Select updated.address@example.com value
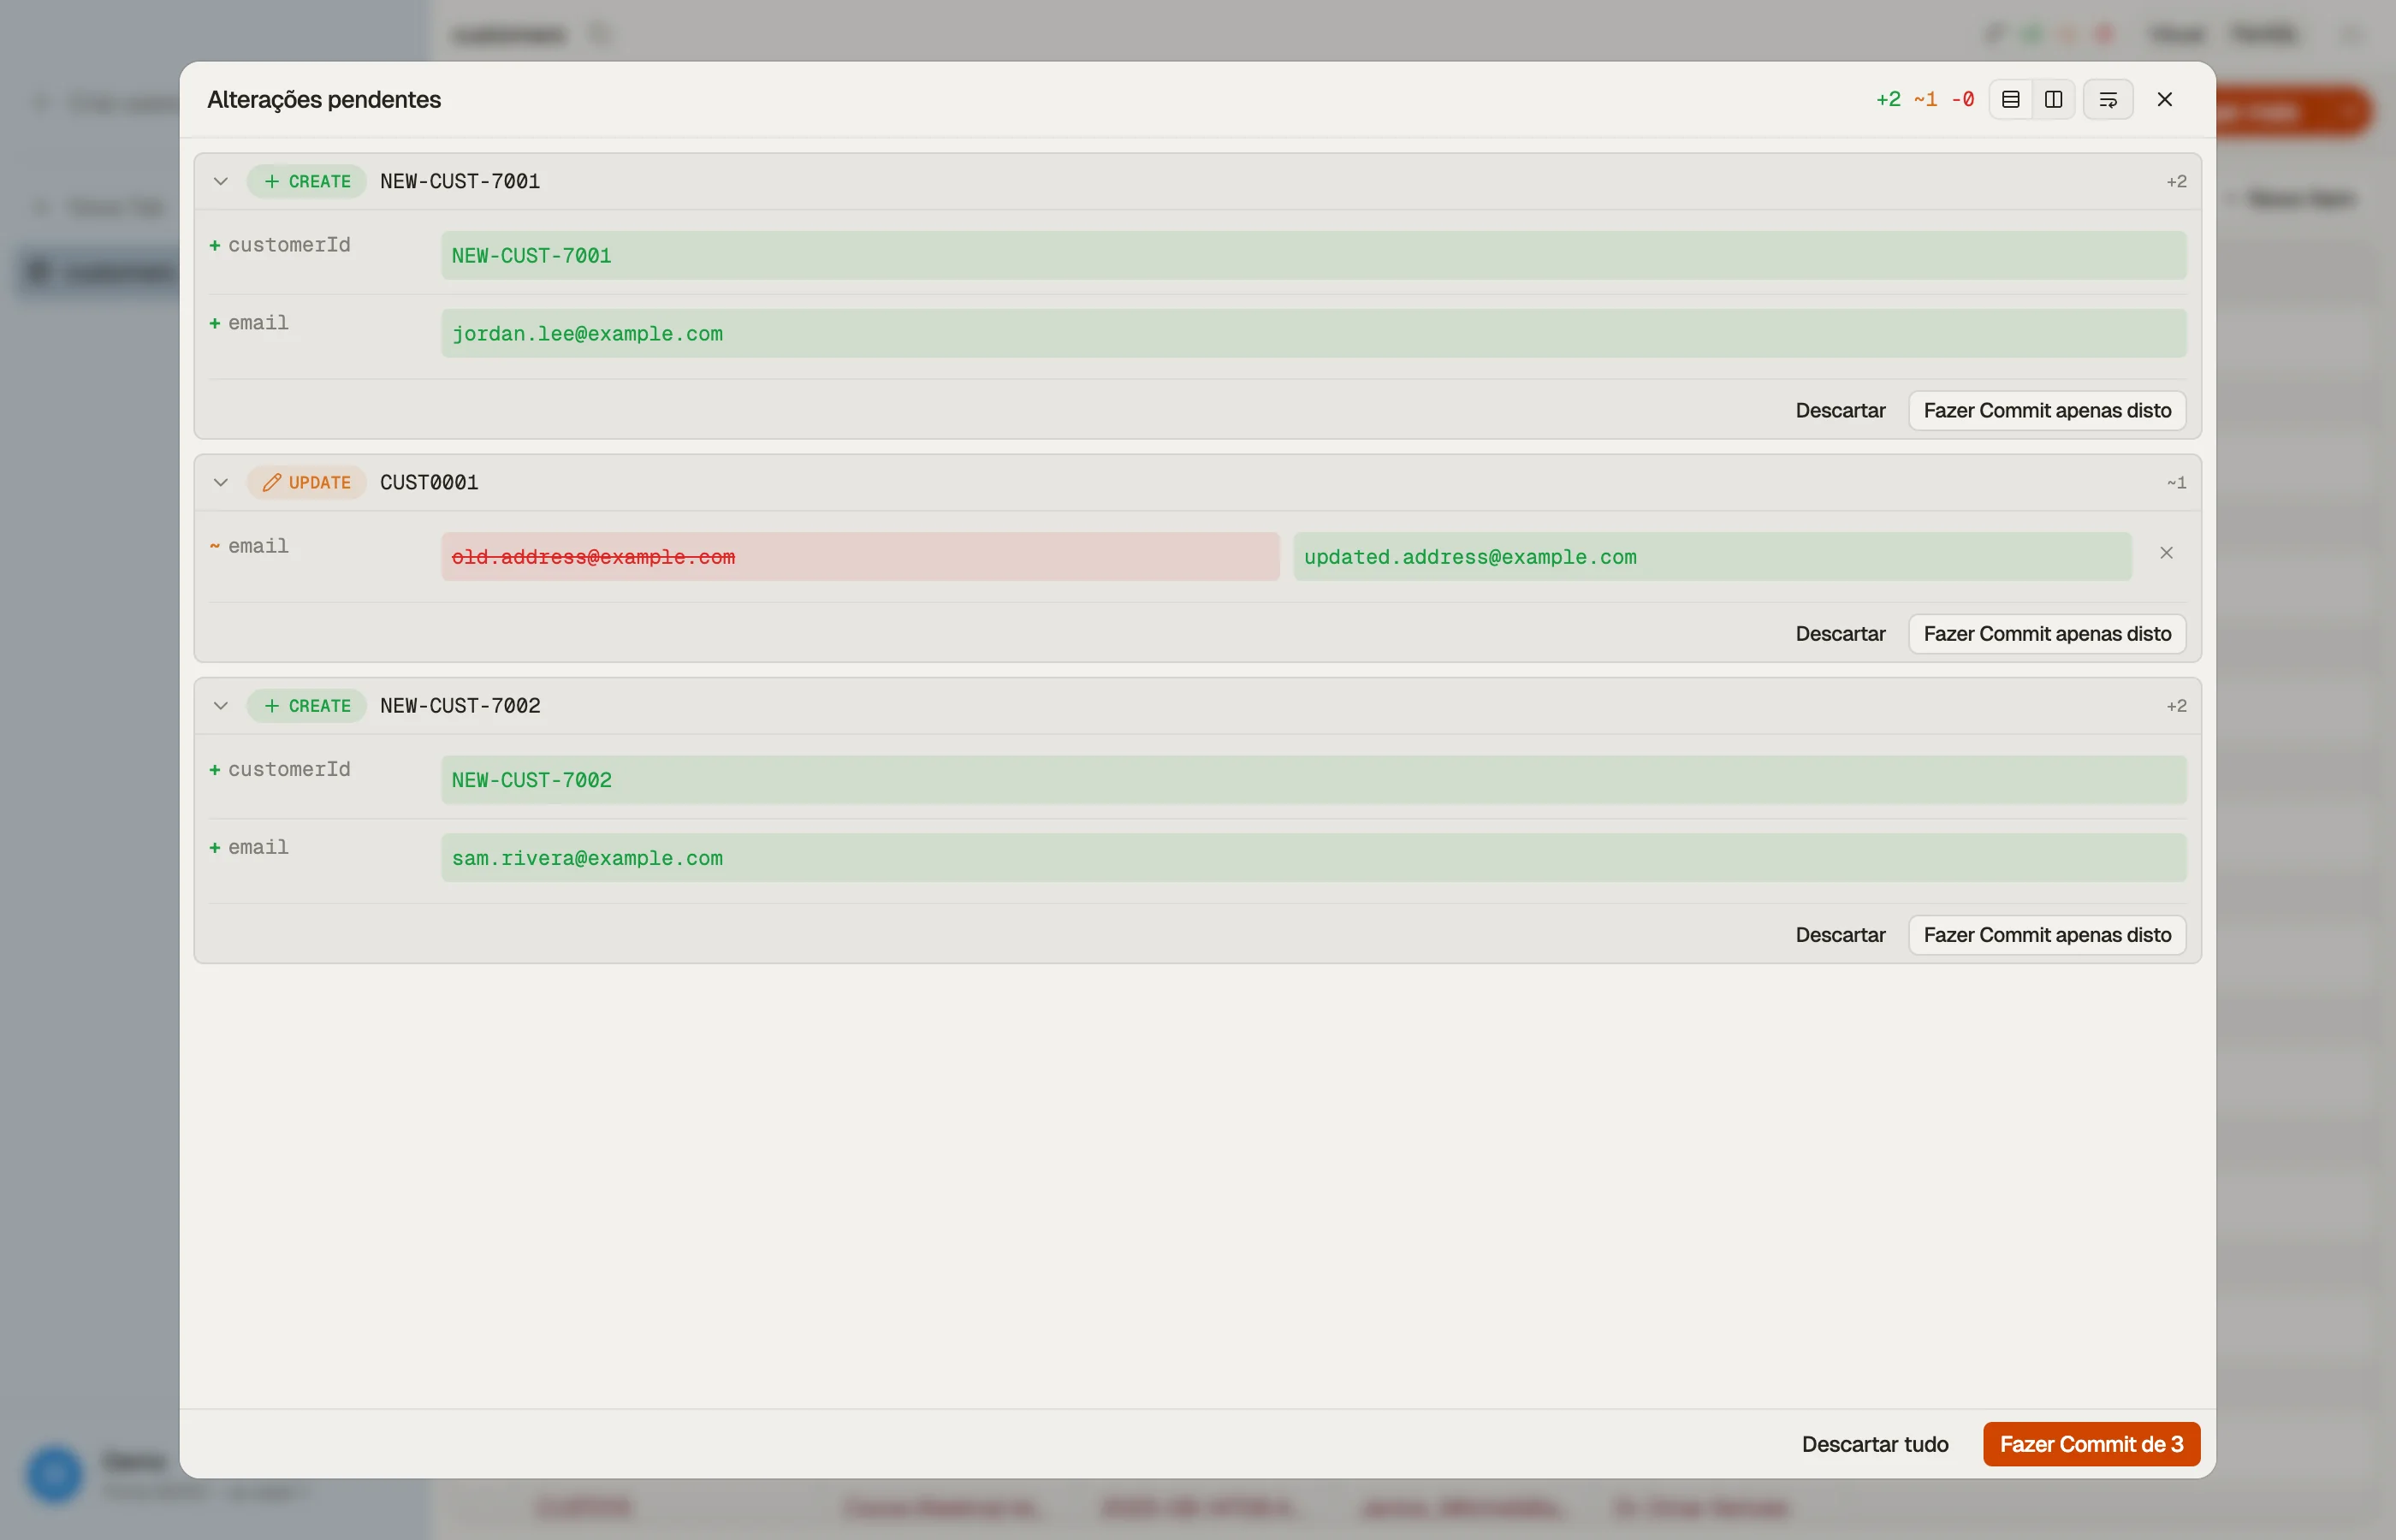Image resolution: width=2396 pixels, height=1540 pixels. coord(1712,556)
